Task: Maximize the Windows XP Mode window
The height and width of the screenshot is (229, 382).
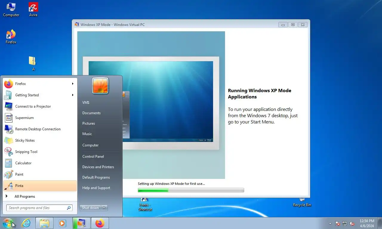Action: point(293,25)
